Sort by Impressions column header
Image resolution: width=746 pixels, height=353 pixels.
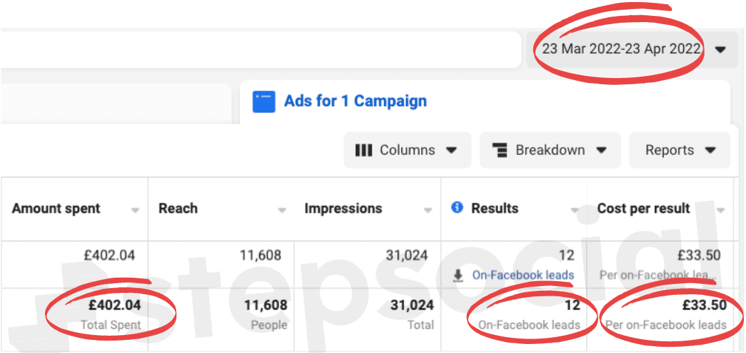tap(345, 209)
